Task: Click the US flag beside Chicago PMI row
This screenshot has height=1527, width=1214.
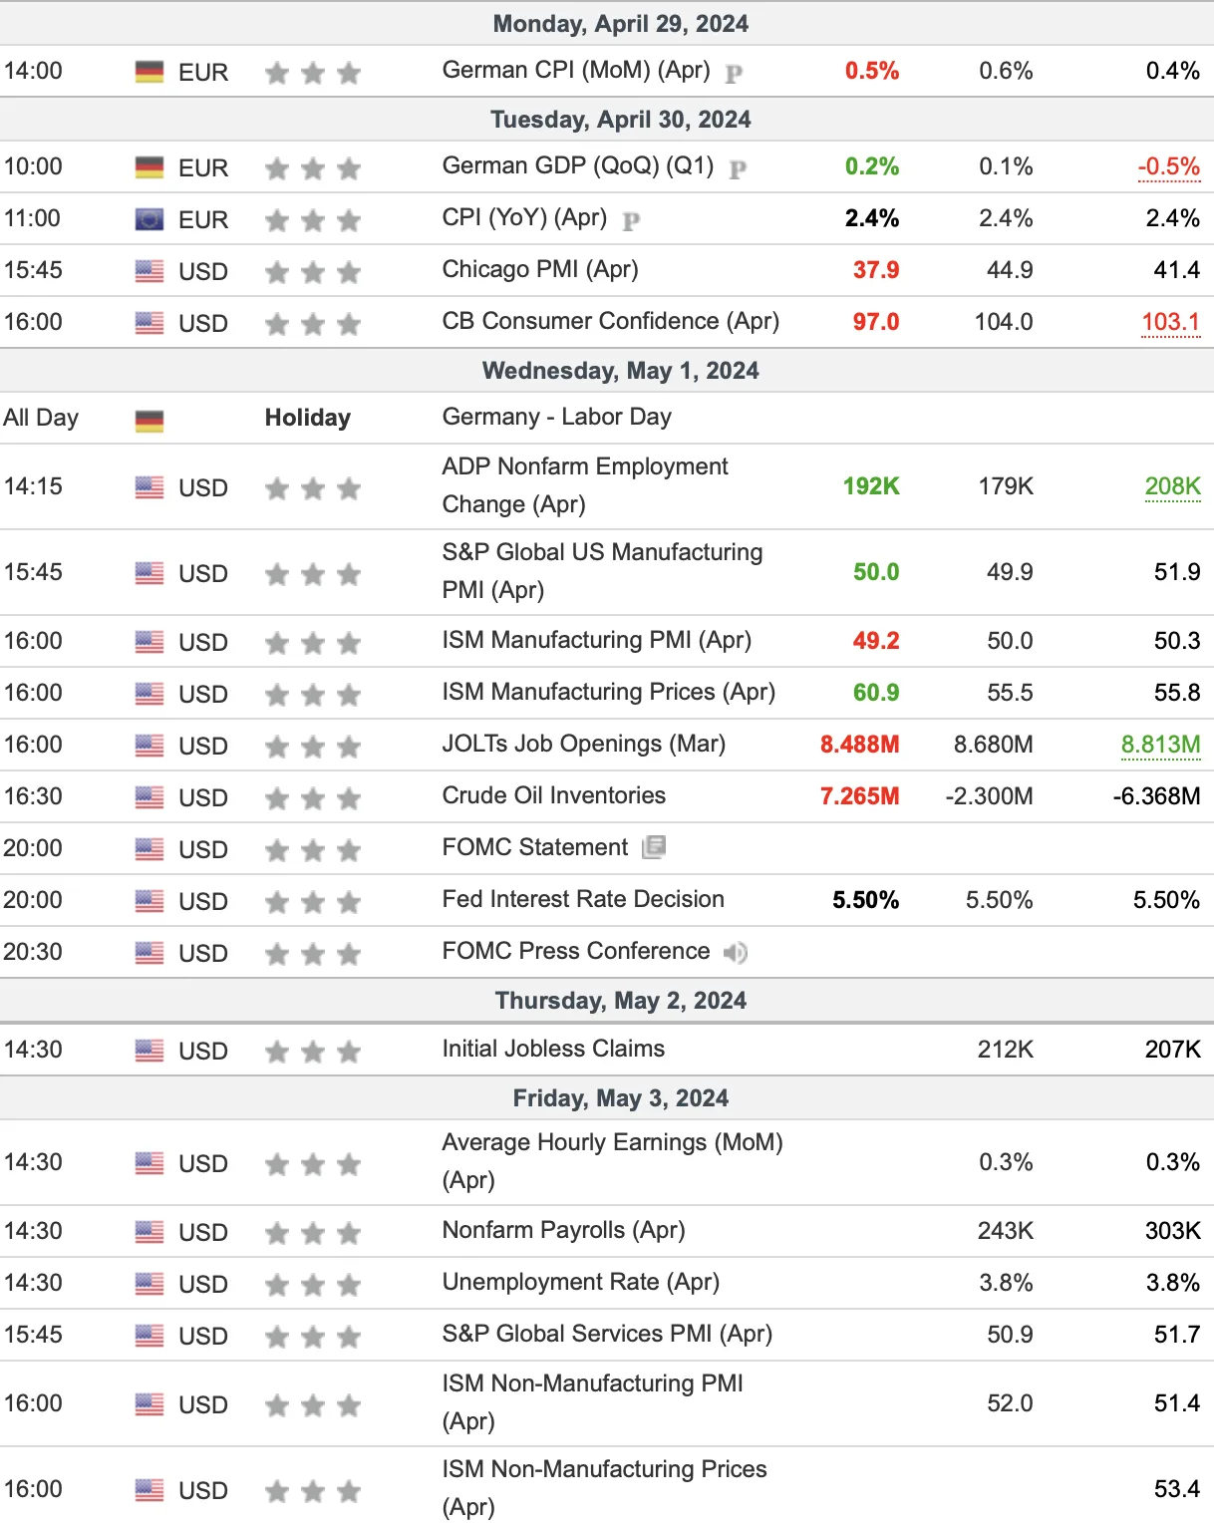Action: 150,271
